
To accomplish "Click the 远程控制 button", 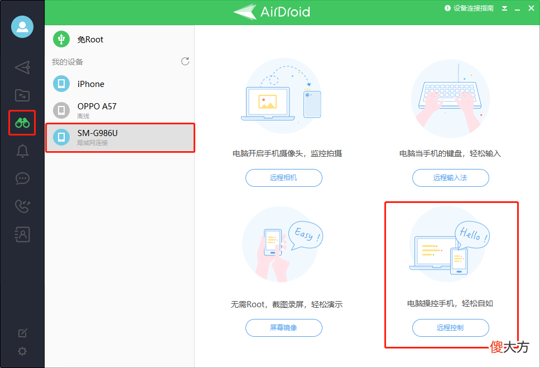I will (x=450, y=328).
